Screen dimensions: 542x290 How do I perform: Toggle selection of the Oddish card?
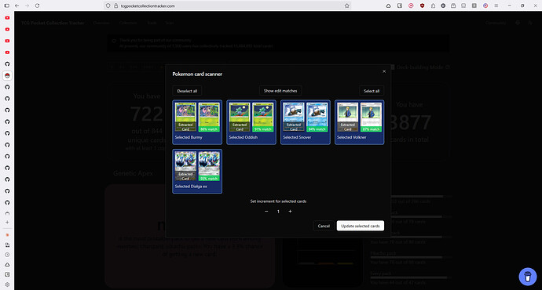251,122
